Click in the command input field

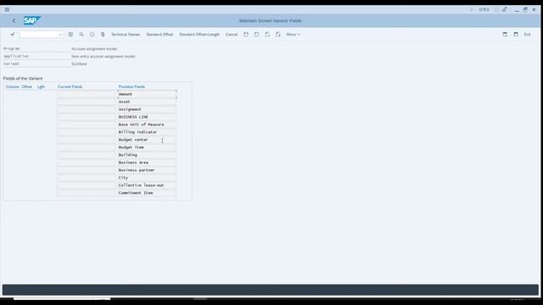tap(38, 35)
